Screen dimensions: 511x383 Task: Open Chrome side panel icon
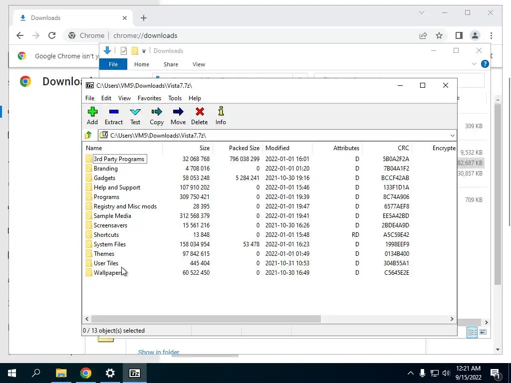point(459,35)
